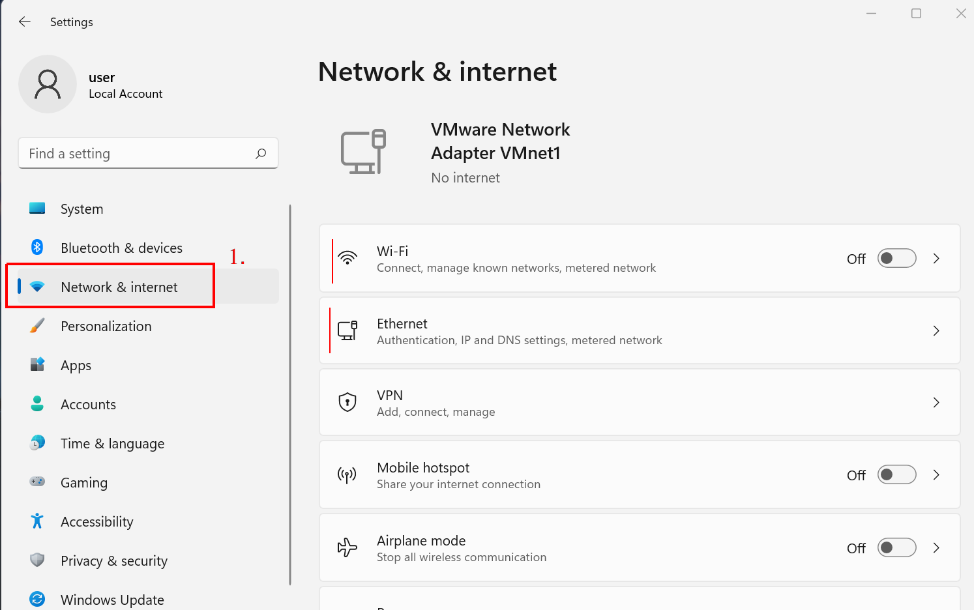
Task: Click the Mobile hotspot antenna icon
Action: click(x=347, y=475)
